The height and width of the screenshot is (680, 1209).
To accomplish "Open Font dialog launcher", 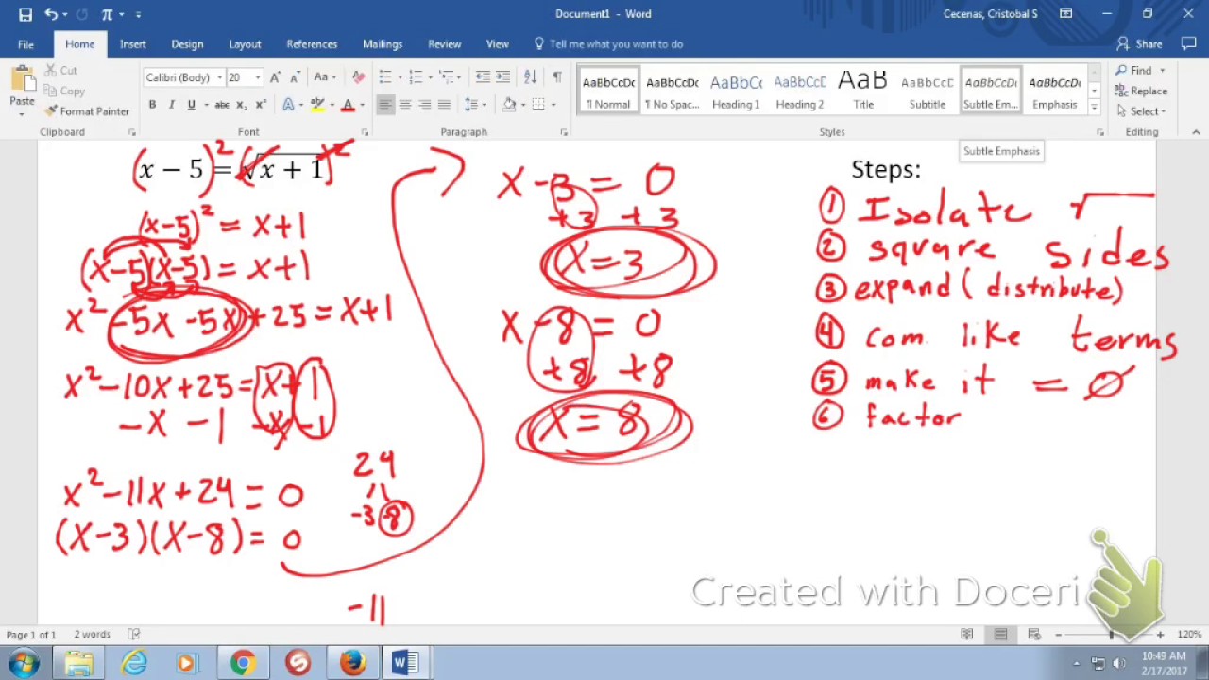I will pyautogui.click(x=365, y=133).
